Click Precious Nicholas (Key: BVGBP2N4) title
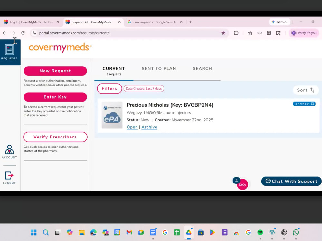 (x=170, y=105)
